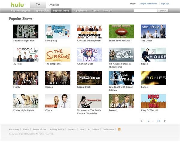
Task: Open Arrested Development thumbnail
Action: (x=89, y=32)
